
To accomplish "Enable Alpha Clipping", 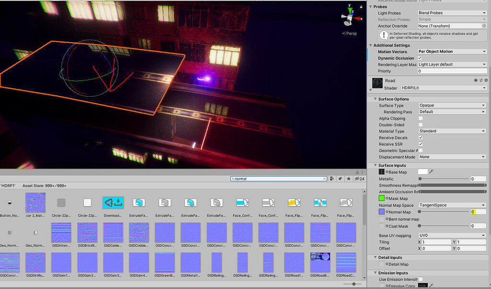I will point(421,118).
